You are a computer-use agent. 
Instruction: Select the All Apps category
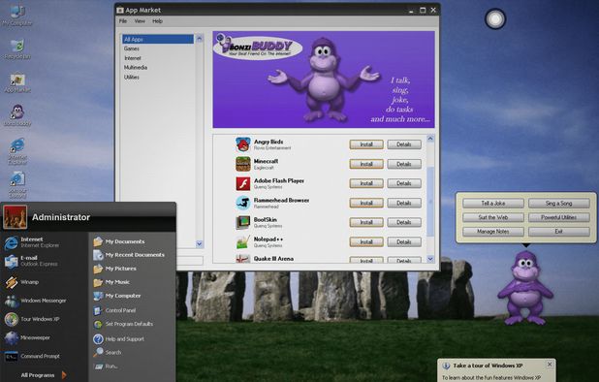click(x=158, y=40)
